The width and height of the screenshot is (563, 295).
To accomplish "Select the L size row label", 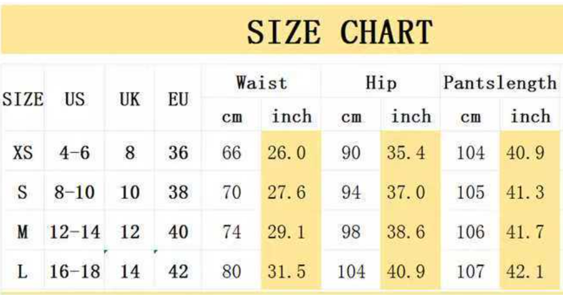I will (23, 271).
